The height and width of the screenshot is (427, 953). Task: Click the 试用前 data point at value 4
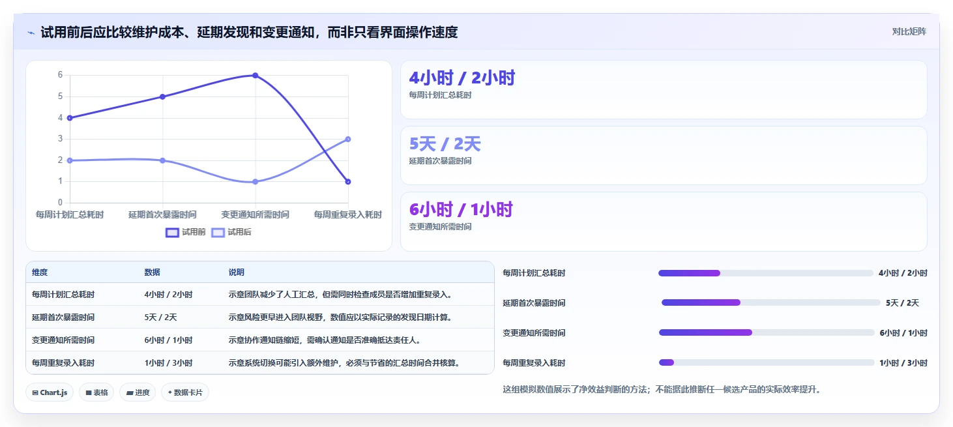coord(70,118)
